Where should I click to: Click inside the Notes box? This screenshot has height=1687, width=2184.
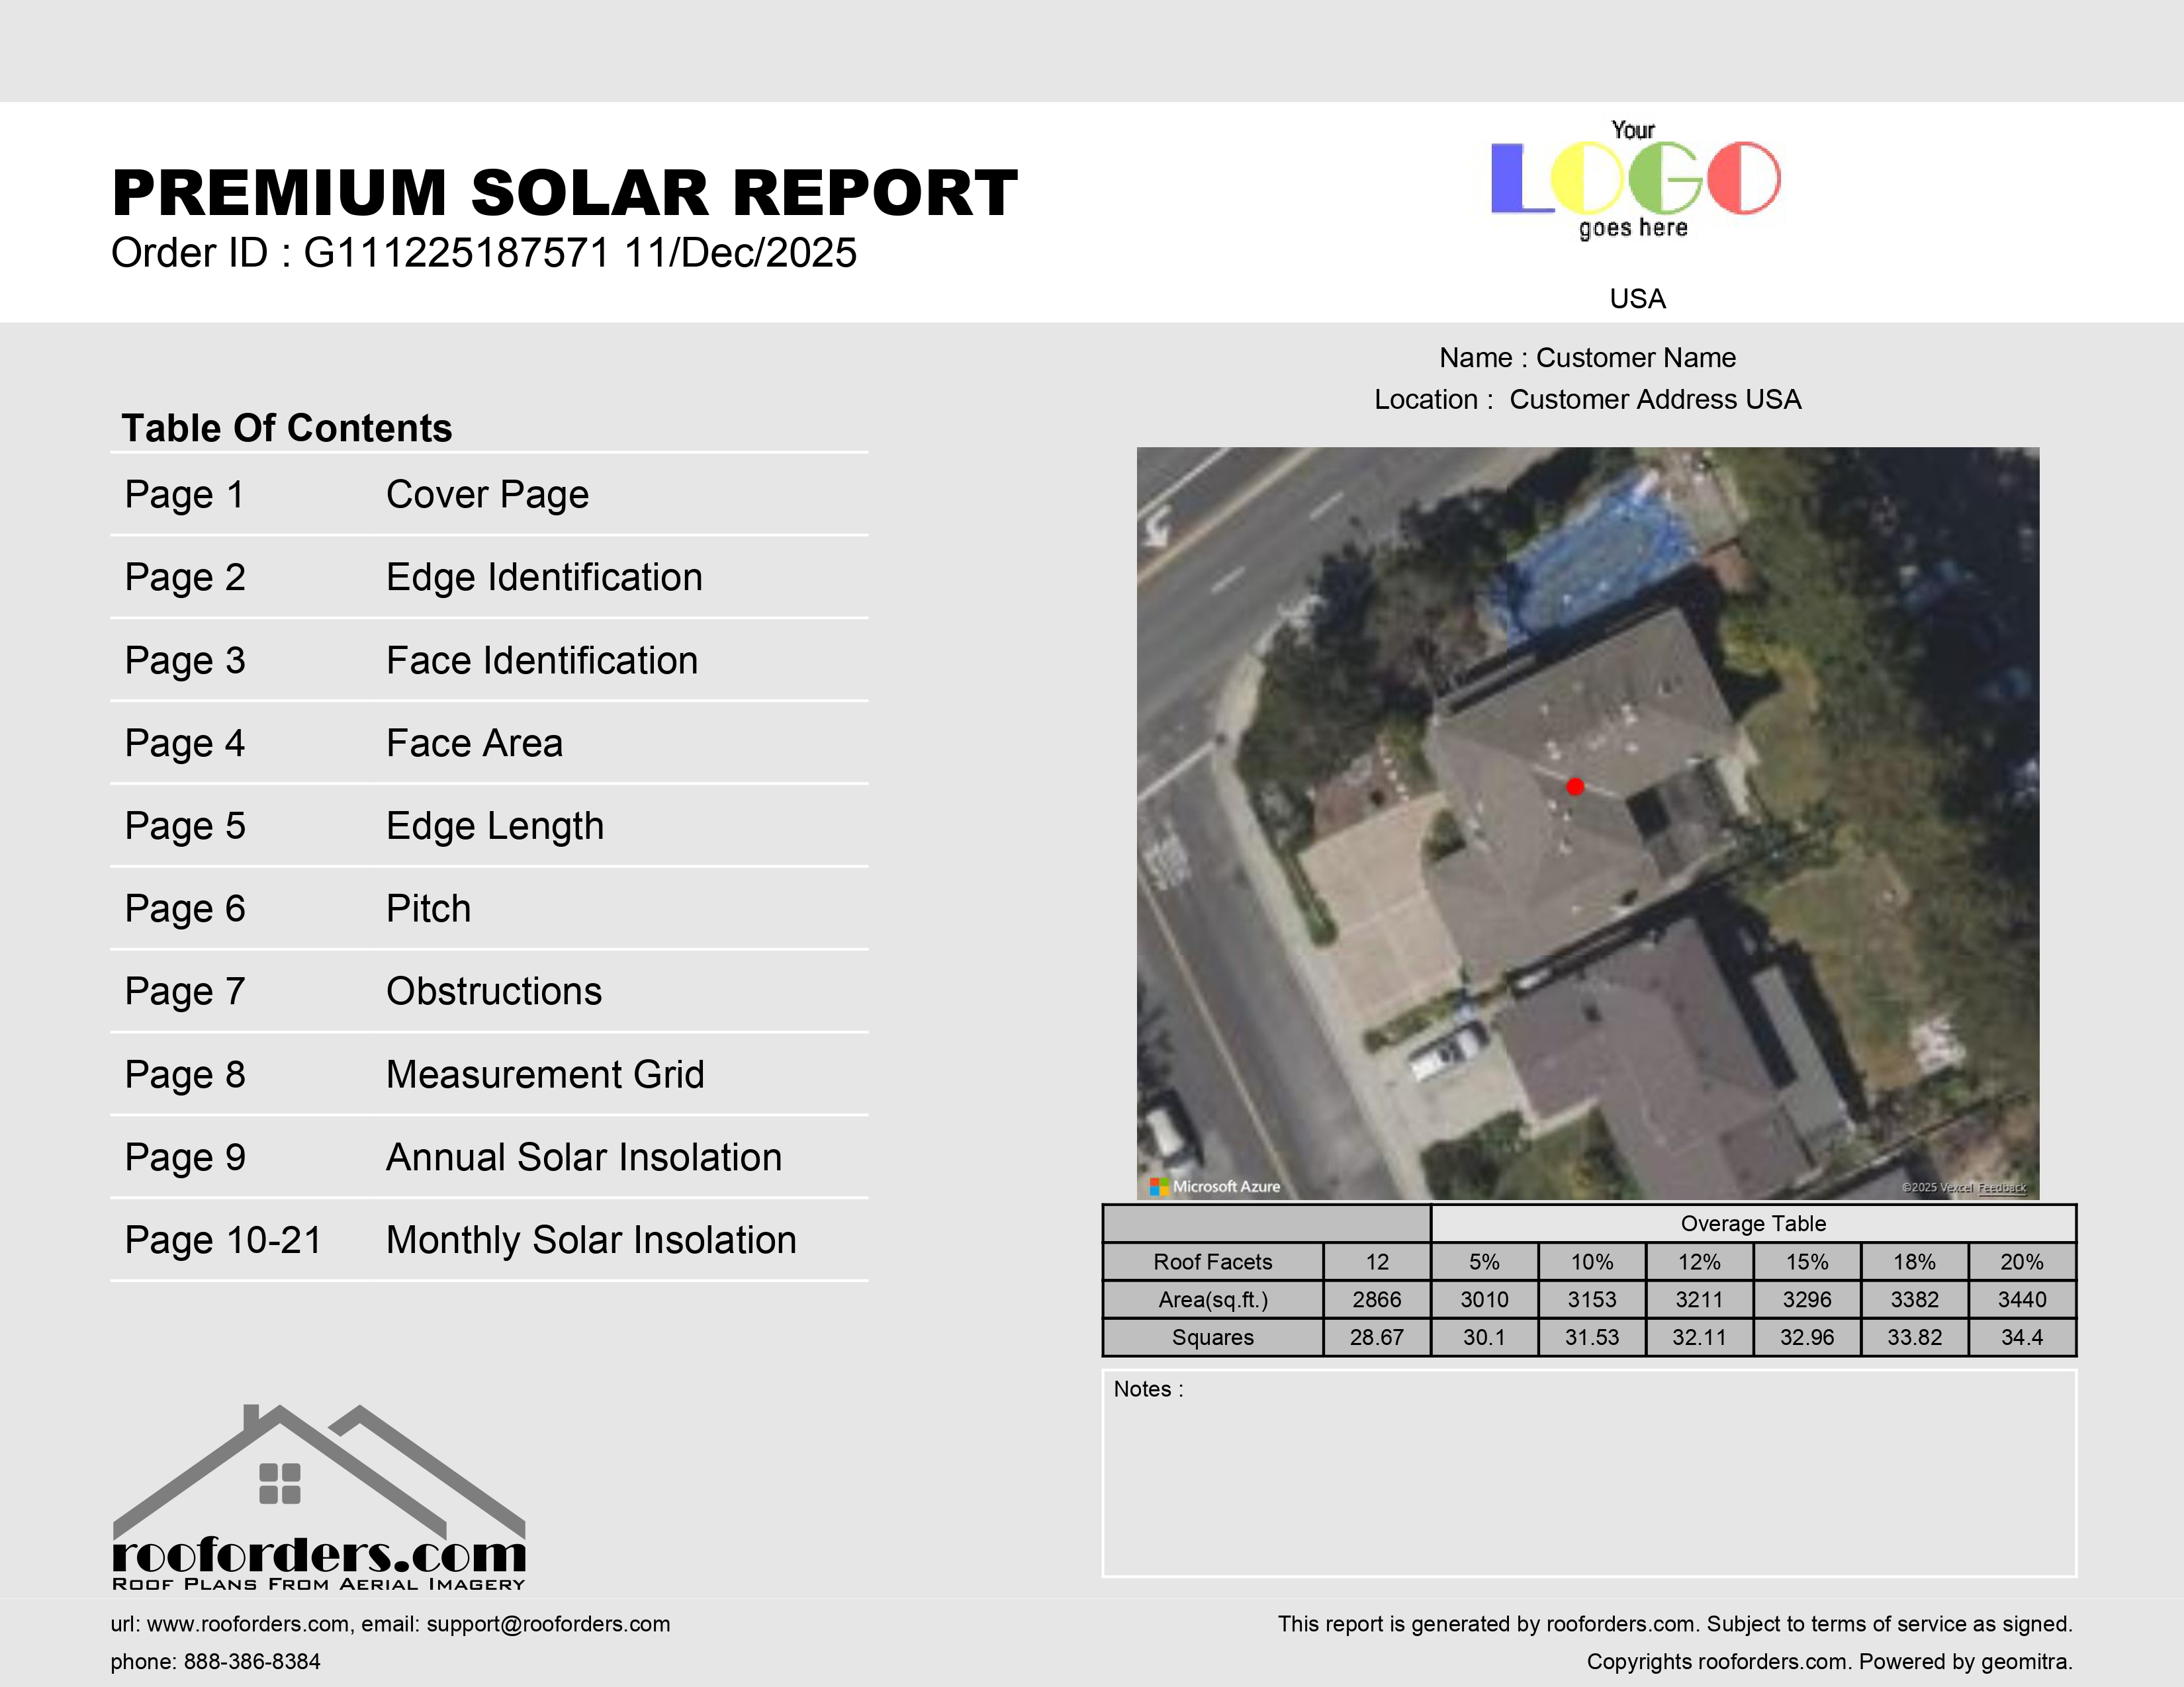tap(1589, 1473)
